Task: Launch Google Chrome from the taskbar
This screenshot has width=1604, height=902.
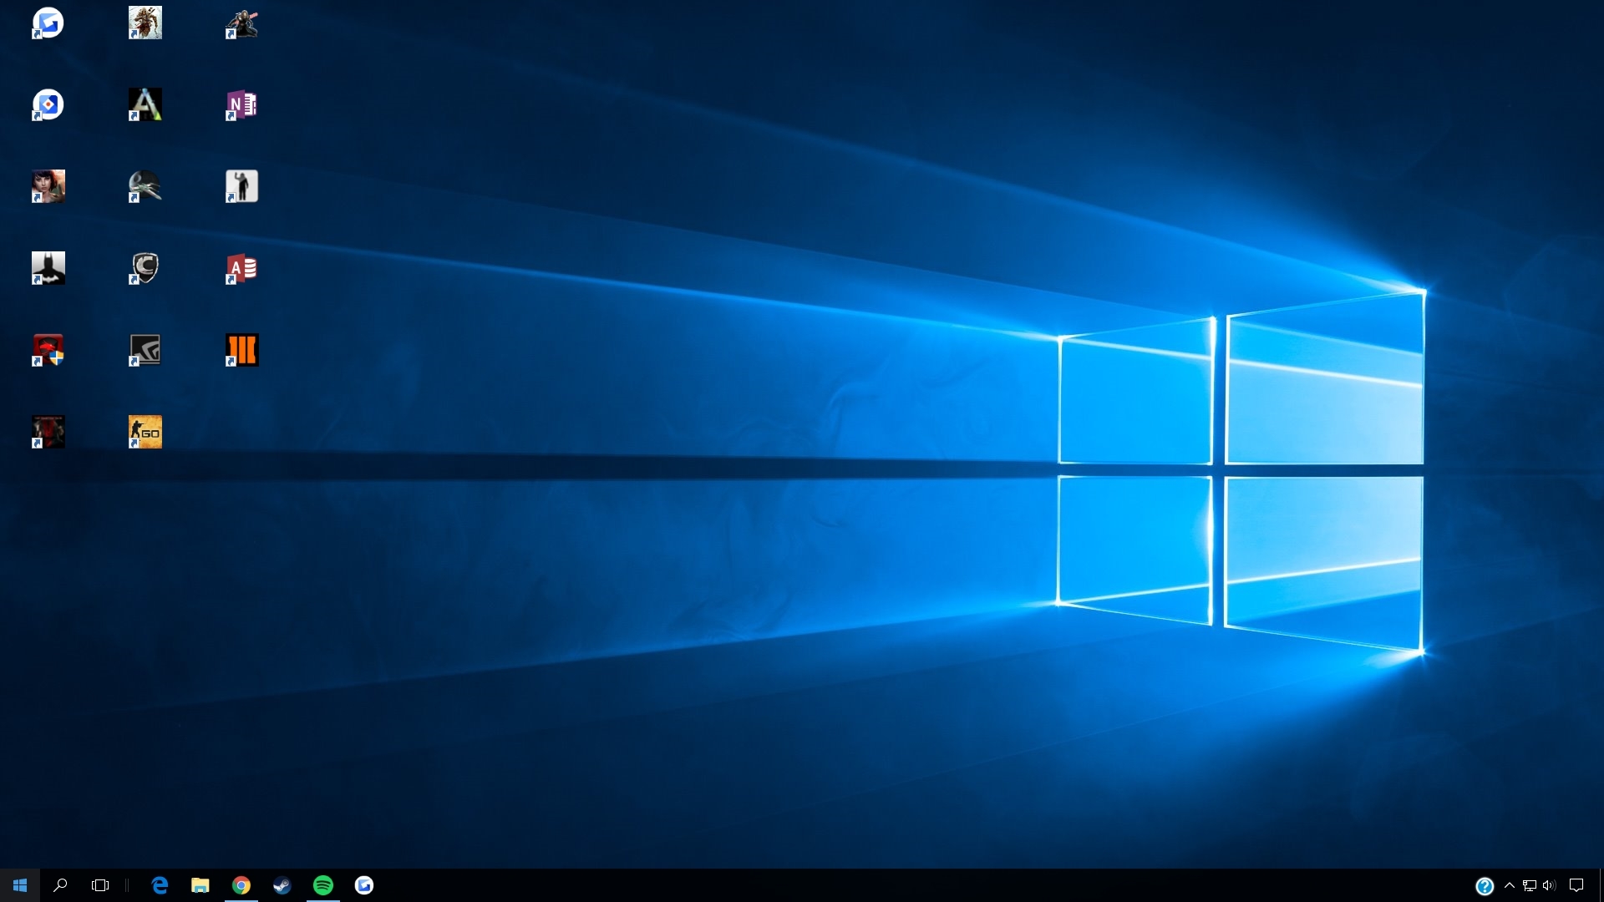Action: click(x=241, y=885)
